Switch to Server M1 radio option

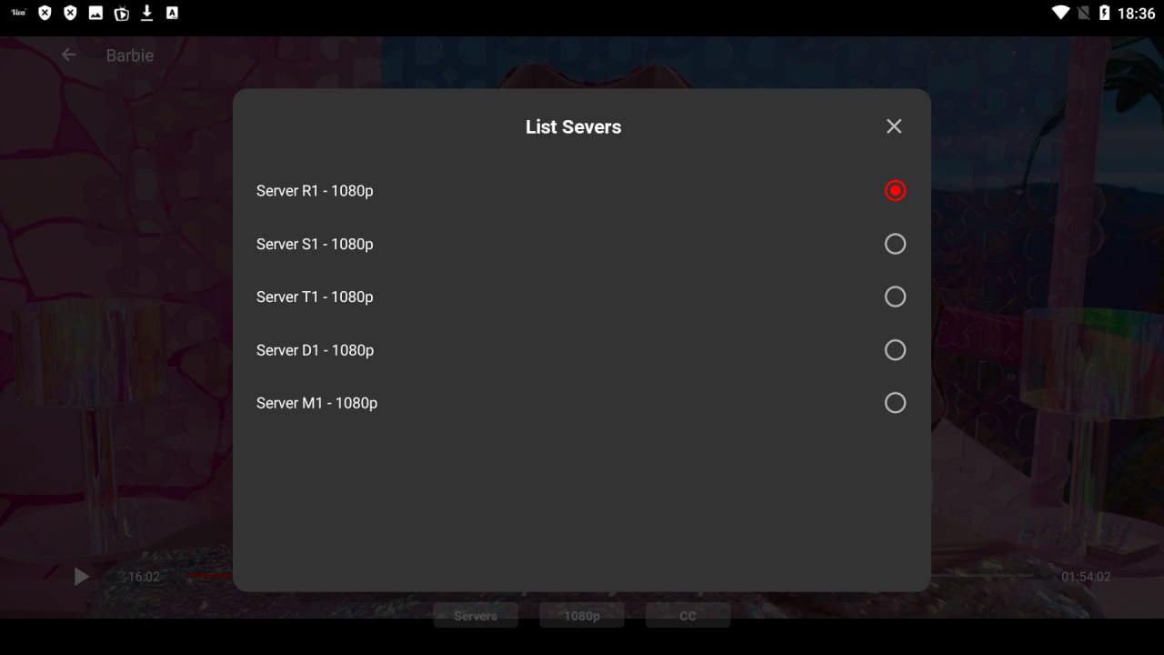pos(895,403)
